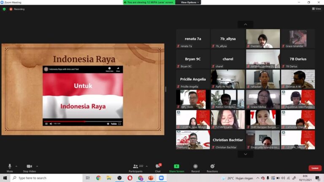
Task: Toggle the Stop Video camera button
Action: pyautogui.click(x=29, y=167)
